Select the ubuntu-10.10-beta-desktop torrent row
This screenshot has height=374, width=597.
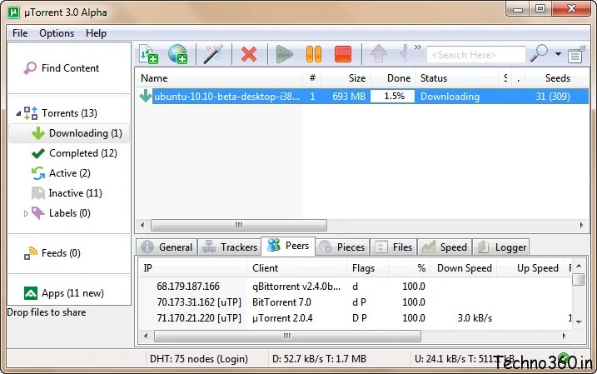point(364,97)
